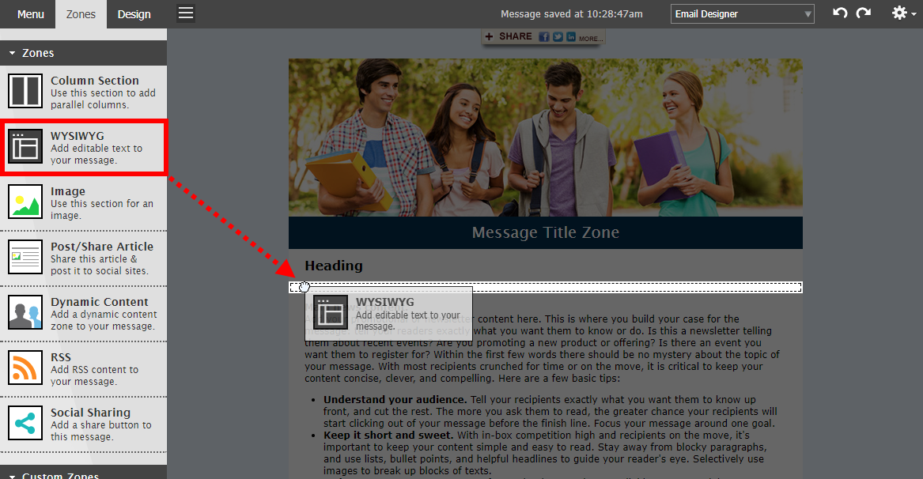Click the MORE... link next to share icons

click(591, 36)
